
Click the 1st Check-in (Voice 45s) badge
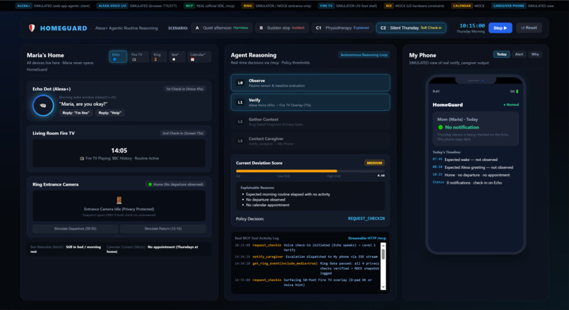coord(184,89)
